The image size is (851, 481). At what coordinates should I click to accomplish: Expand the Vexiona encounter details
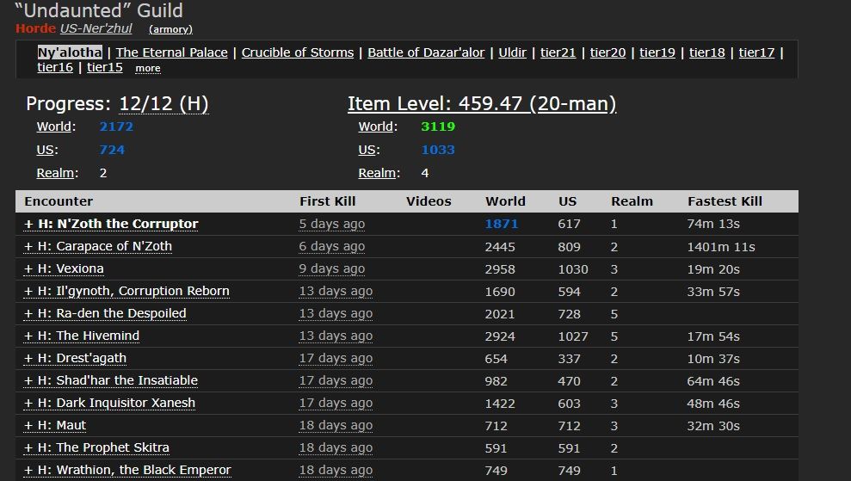pos(64,268)
